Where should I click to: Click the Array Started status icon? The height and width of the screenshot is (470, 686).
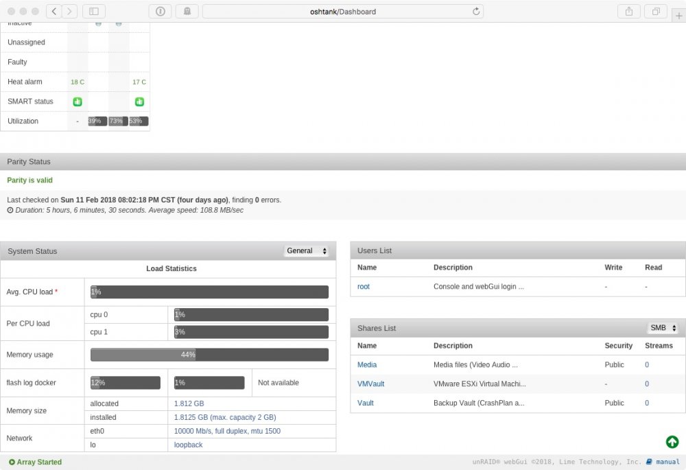point(12,462)
